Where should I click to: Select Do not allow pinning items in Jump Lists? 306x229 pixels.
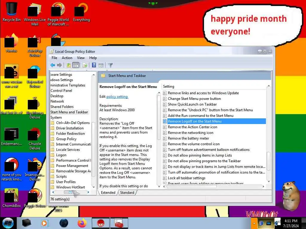pyautogui.click(x=200, y=155)
